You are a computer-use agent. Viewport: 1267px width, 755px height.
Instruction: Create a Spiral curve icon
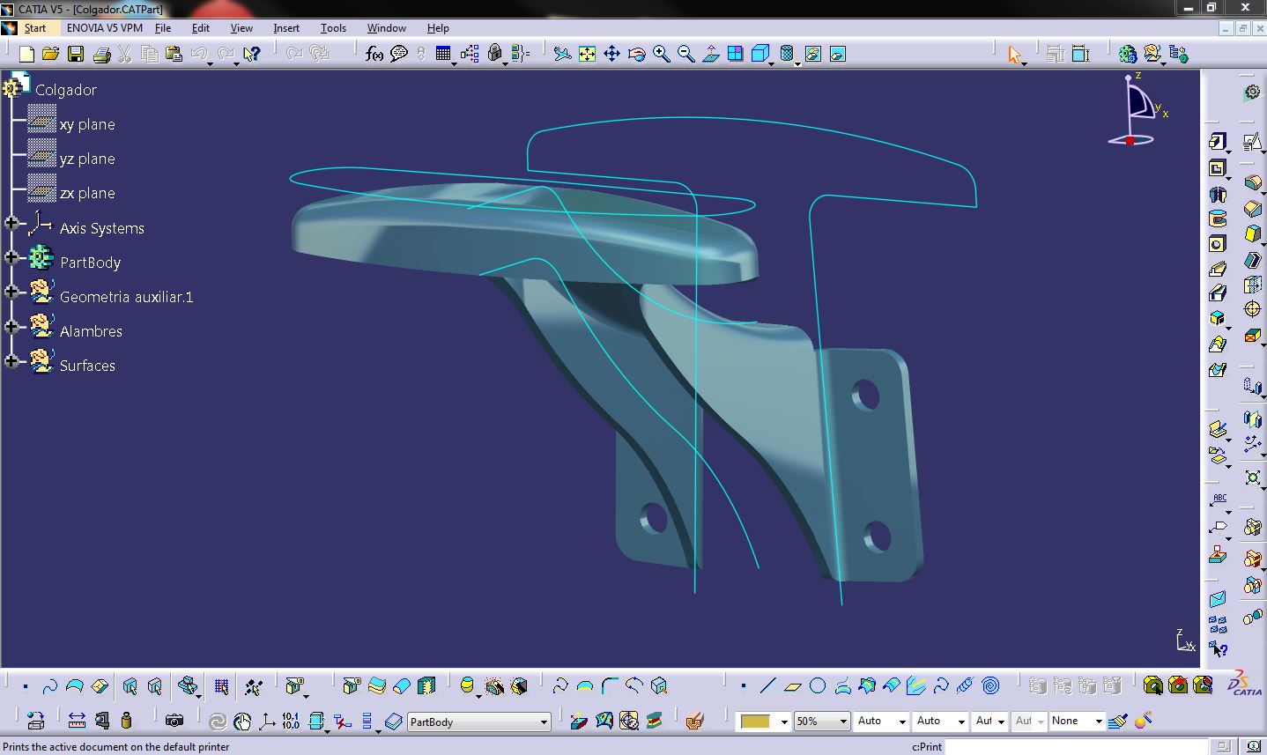click(x=989, y=685)
